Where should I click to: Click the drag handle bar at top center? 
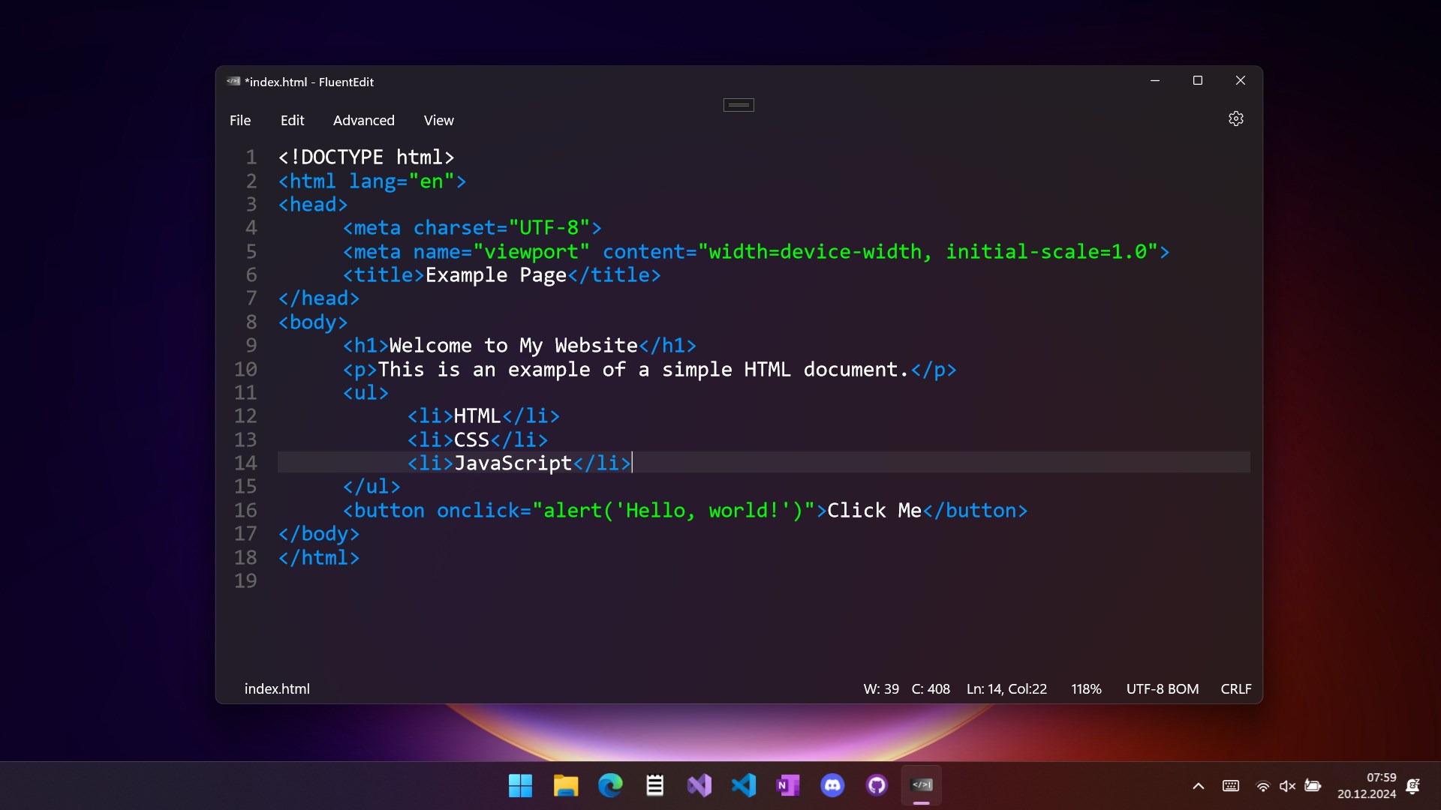pyautogui.click(x=739, y=105)
